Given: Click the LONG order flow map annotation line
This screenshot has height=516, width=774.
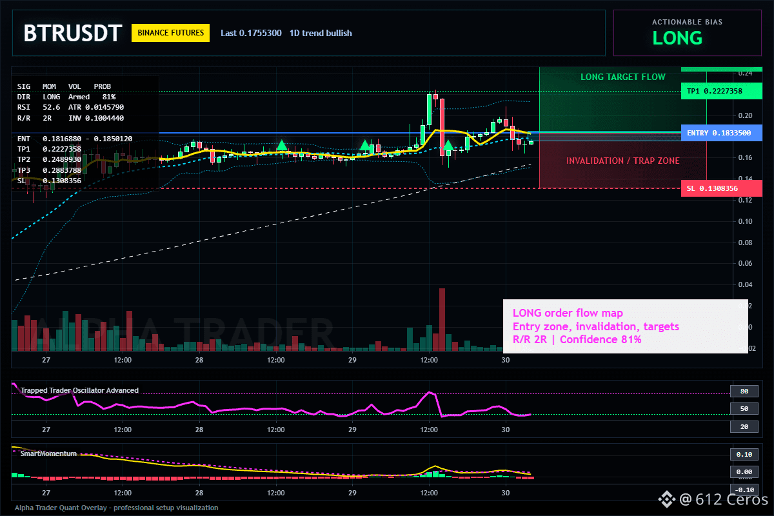Looking at the screenshot, I should point(568,313).
